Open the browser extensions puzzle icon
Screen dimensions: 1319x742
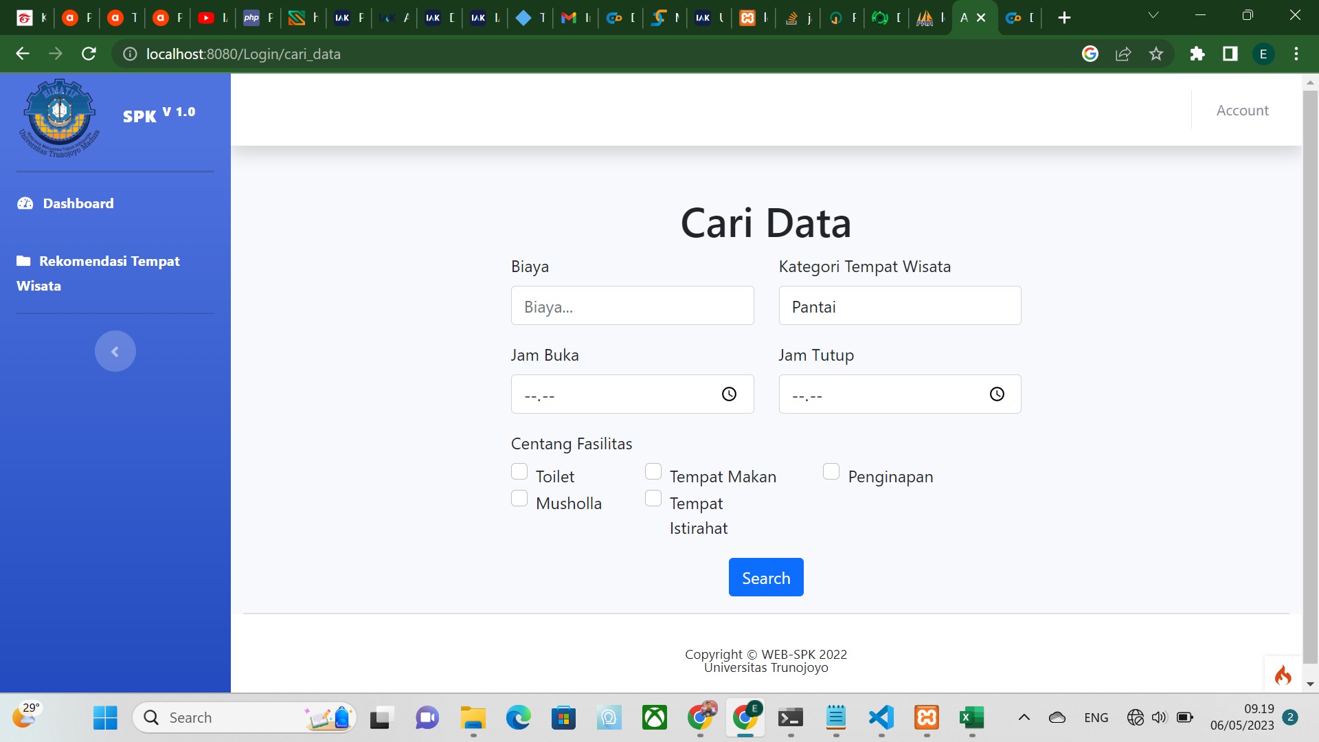pyautogui.click(x=1197, y=54)
